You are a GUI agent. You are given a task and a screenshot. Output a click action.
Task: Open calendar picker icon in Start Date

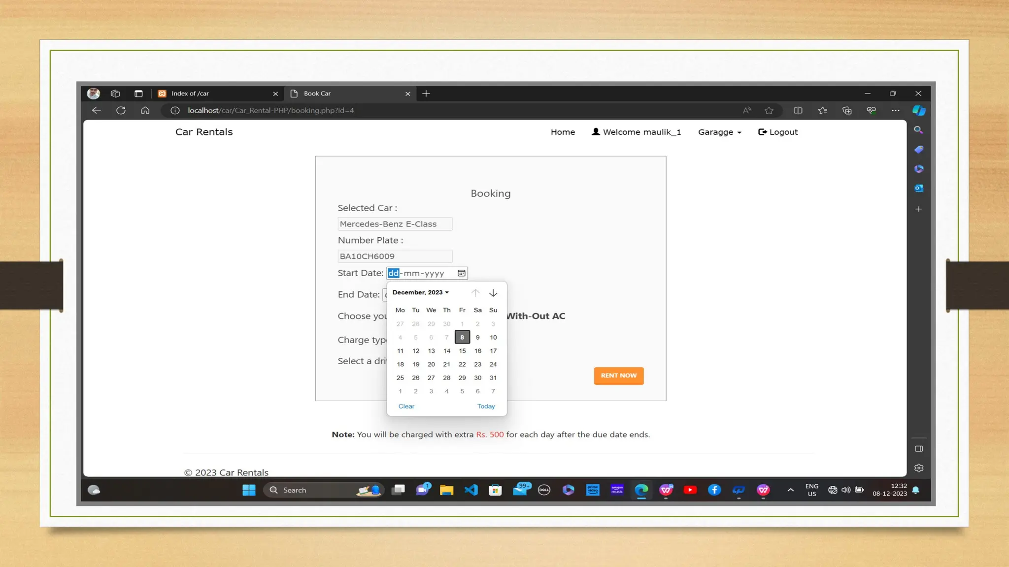pyautogui.click(x=461, y=273)
